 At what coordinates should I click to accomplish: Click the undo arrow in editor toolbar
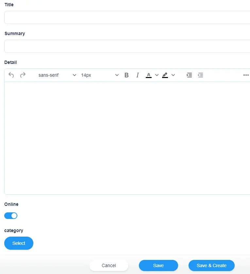11,75
